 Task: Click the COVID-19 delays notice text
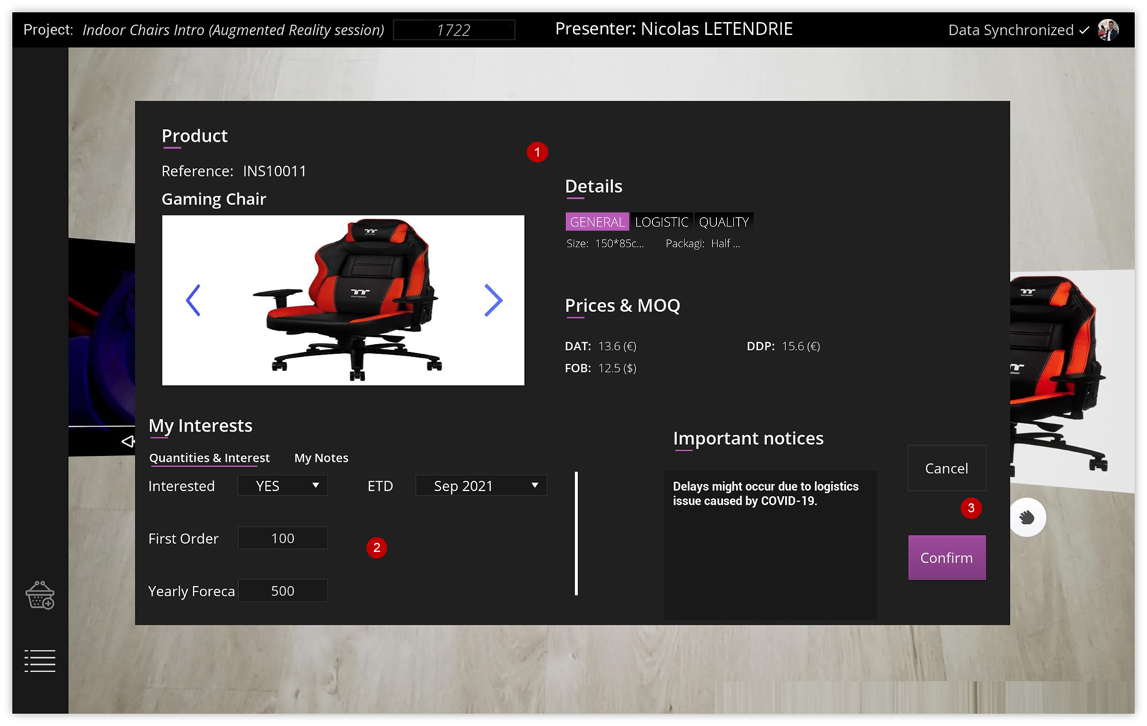click(766, 493)
